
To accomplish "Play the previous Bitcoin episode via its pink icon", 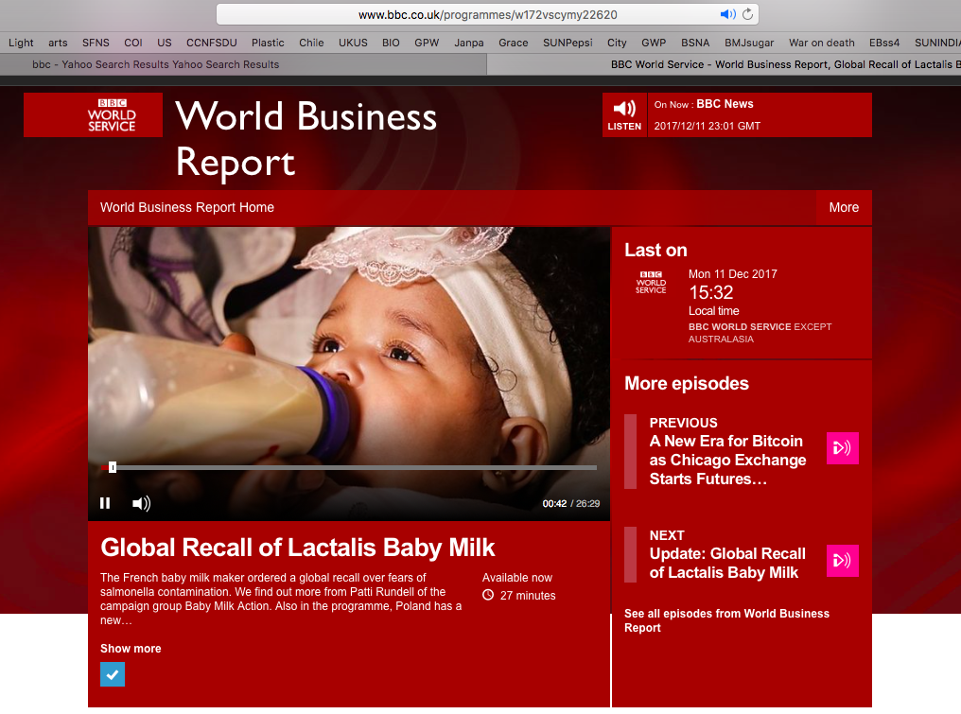I will 842,448.
